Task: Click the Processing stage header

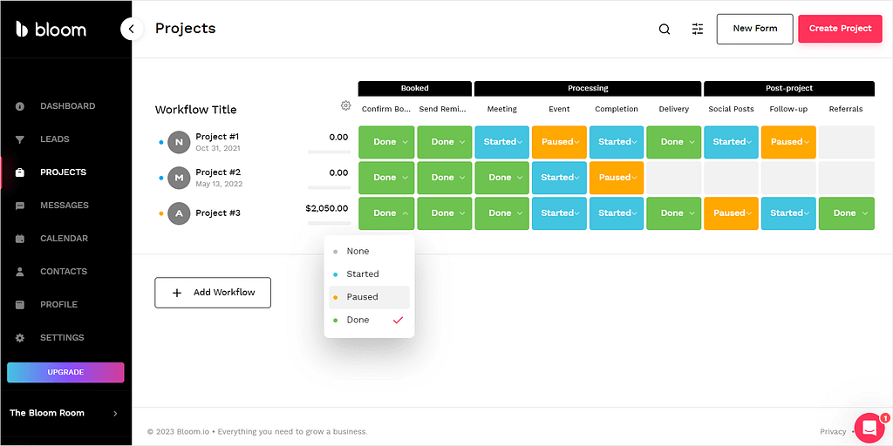Action: [x=588, y=89]
